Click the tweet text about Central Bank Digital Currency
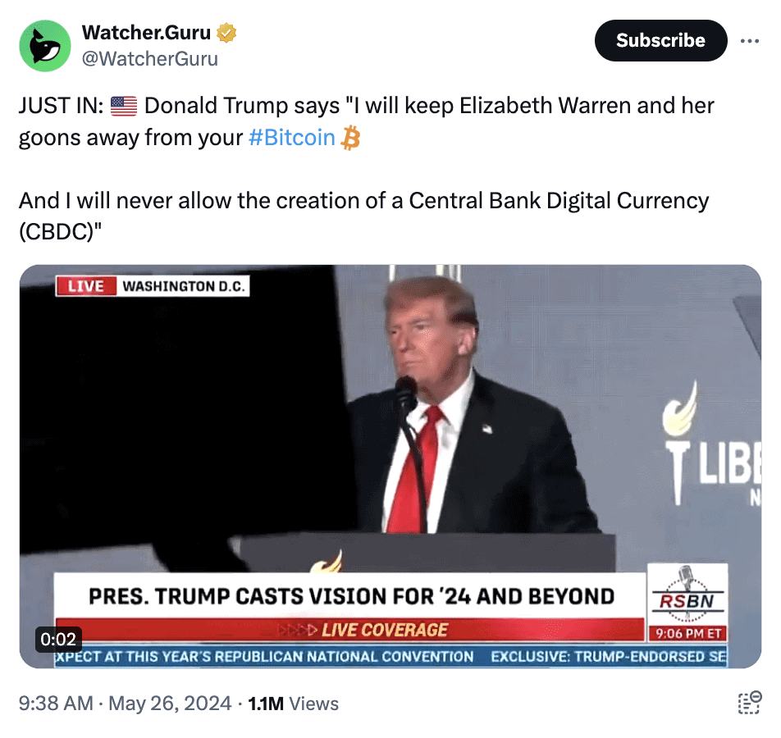This screenshot has width=781, height=738. pos(363,216)
